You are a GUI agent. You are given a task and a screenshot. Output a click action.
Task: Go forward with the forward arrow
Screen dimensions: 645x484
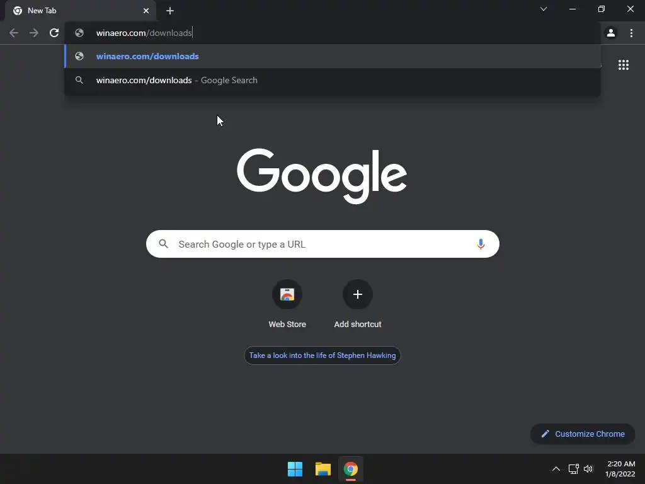coord(34,33)
